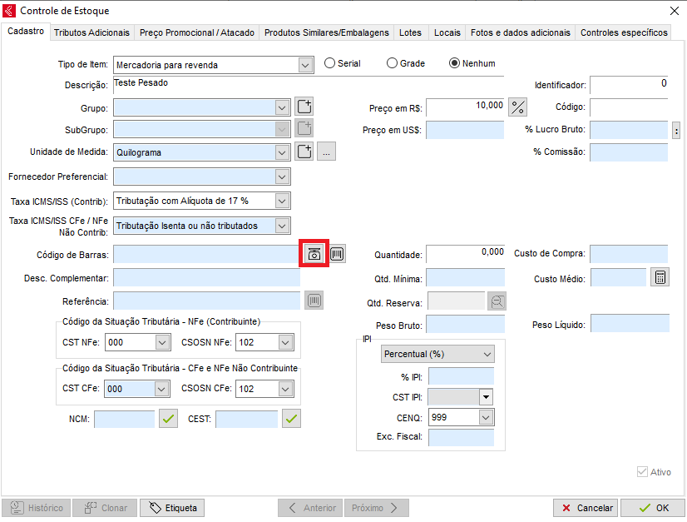Choose the Grade radio option

[393, 63]
